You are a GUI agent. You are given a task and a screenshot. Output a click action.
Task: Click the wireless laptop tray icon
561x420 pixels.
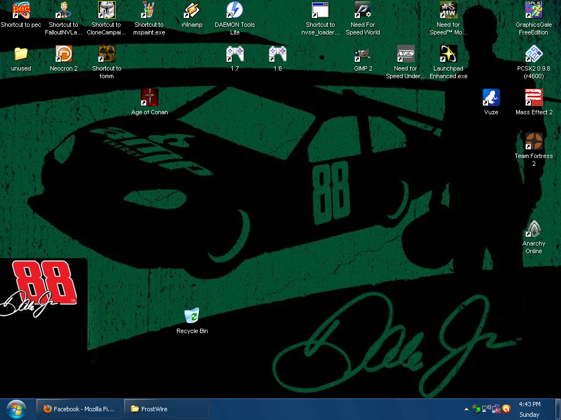click(476, 409)
